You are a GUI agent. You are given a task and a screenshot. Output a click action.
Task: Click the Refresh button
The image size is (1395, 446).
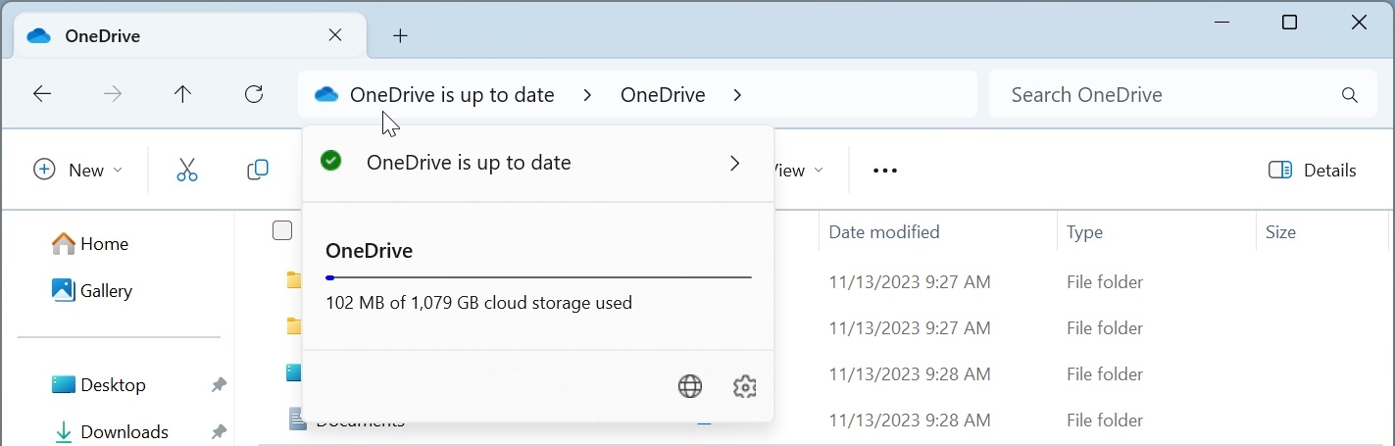pyautogui.click(x=254, y=94)
